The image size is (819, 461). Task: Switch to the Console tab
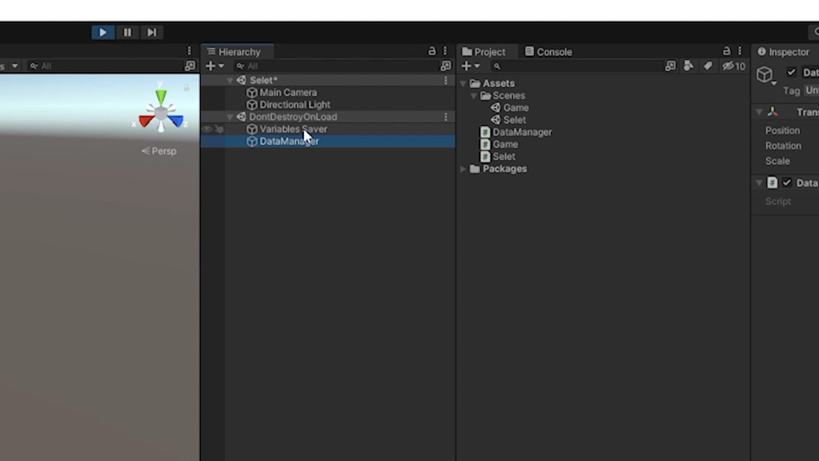click(549, 52)
